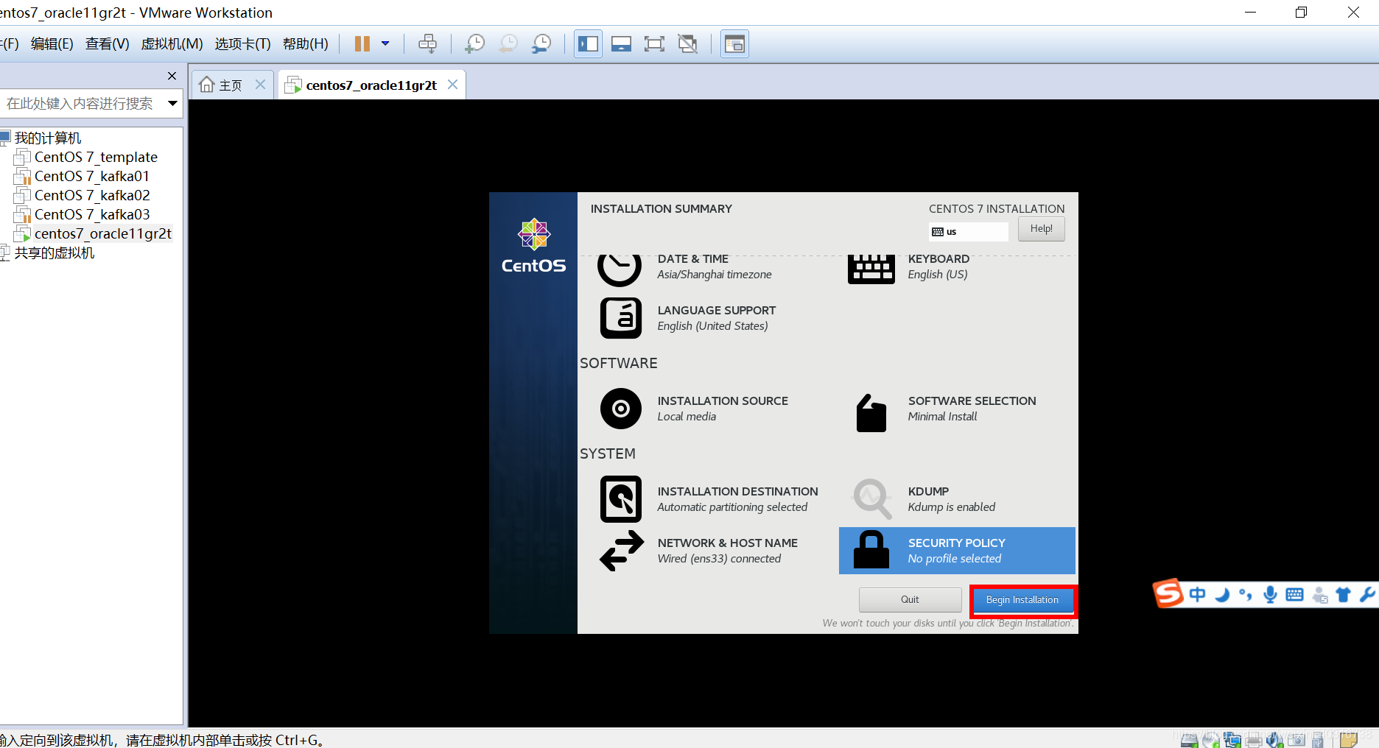Click the USB controller status bar icon

(x=1318, y=741)
